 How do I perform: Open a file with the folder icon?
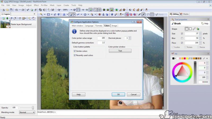coord(7,10)
